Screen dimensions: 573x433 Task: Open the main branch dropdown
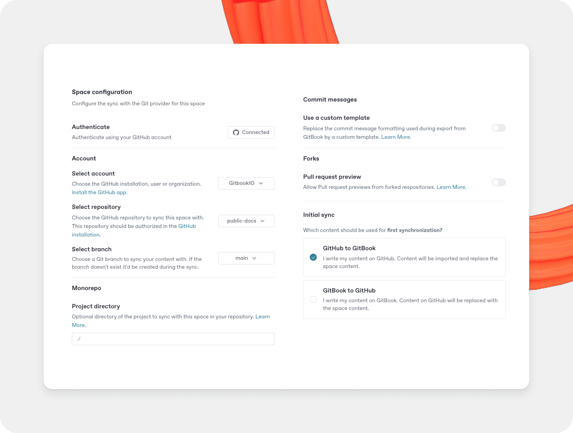[x=246, y=258]
